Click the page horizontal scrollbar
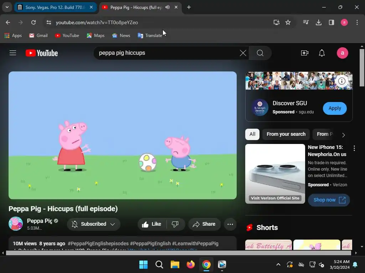 (179, 253)
